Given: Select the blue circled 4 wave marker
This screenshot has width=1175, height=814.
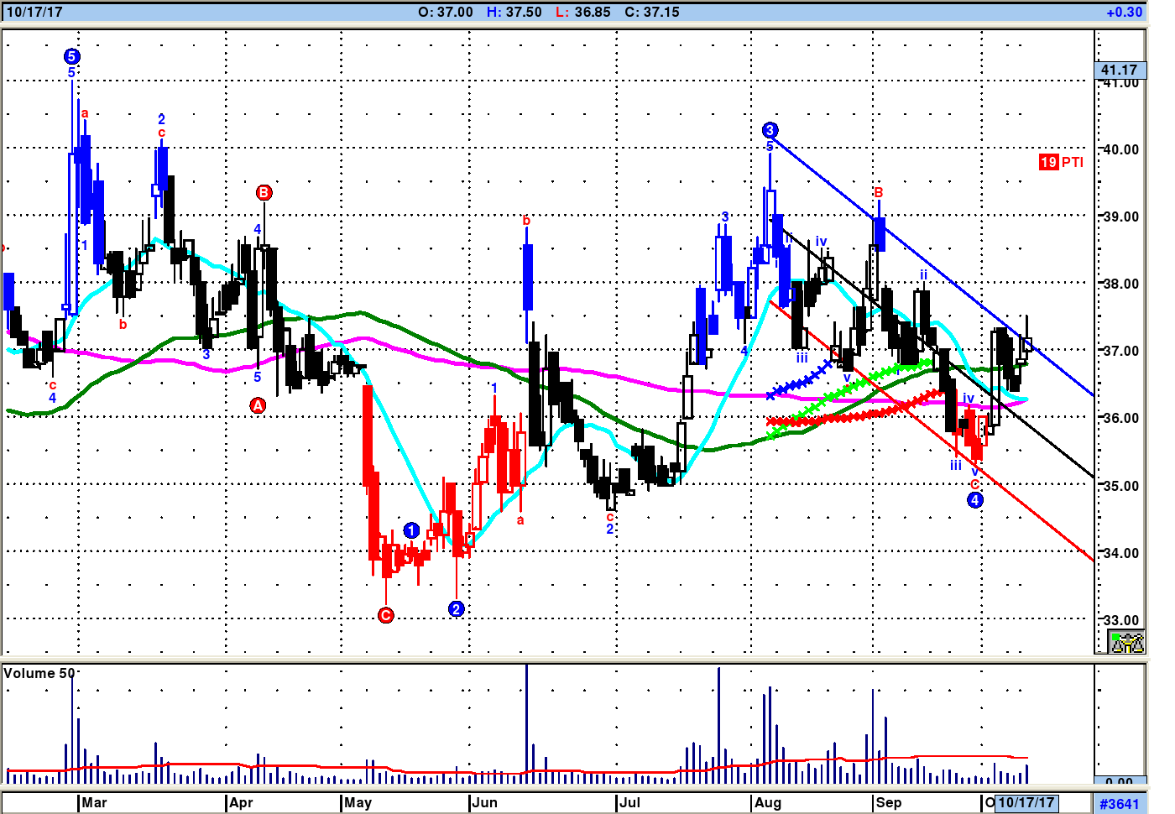Looking at the screenshot, I should [x=974, y=500].
